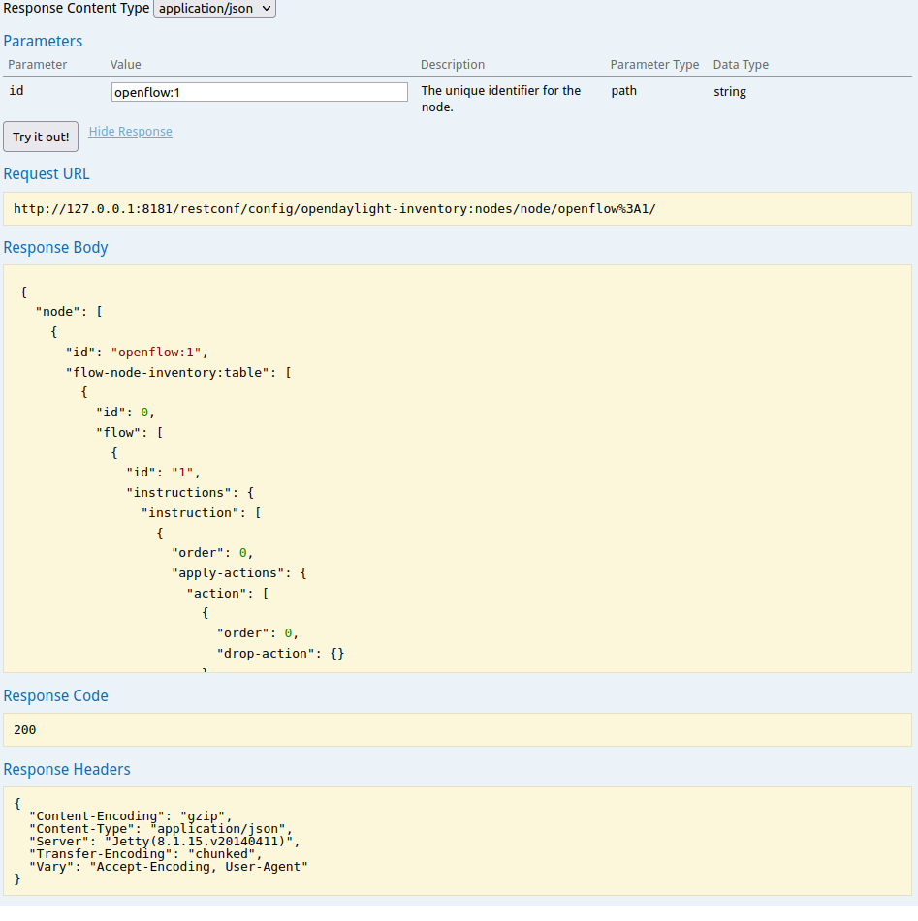Click the Hide Response link
918x921 pixels.
coord(130,132)
